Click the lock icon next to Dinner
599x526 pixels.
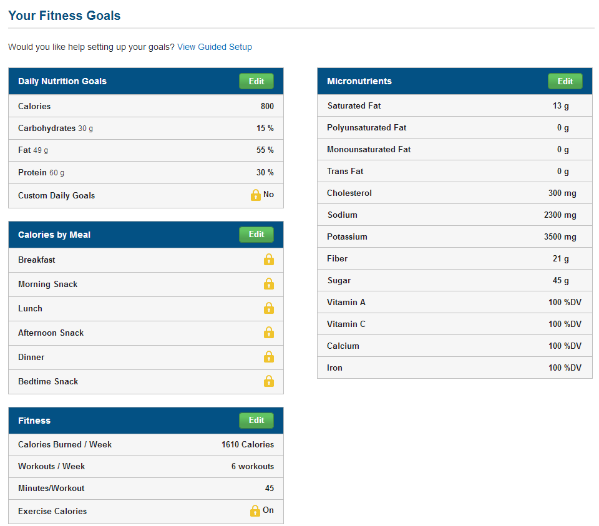(x=268, y=357)
